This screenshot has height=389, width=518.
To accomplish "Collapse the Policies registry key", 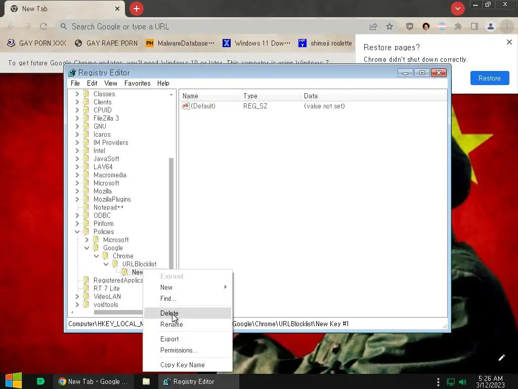I will (77, 231).
